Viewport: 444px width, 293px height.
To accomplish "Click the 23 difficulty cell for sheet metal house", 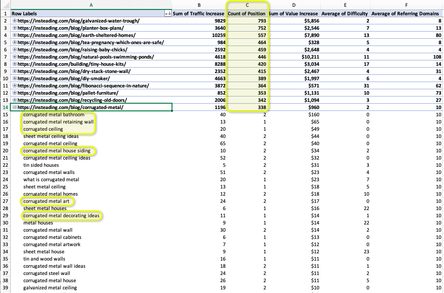I will [x=345, y=252].
